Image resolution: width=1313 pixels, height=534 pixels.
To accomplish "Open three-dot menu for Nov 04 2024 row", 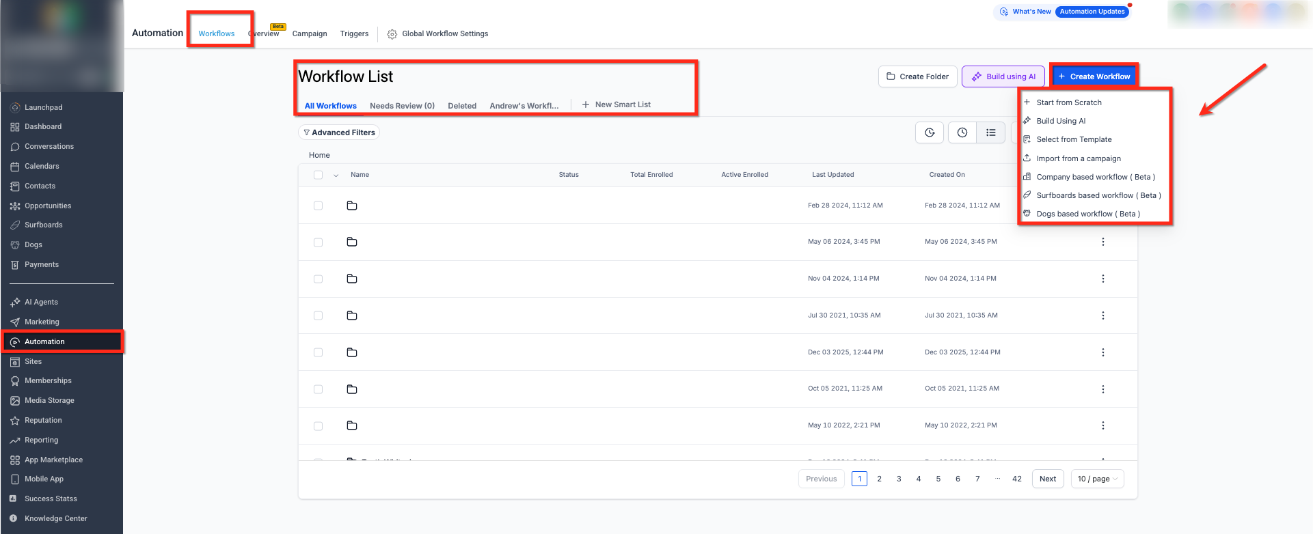I will [1103, 279].
